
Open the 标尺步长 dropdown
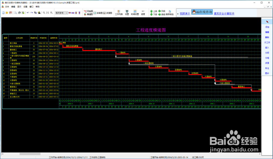point(61,13)
